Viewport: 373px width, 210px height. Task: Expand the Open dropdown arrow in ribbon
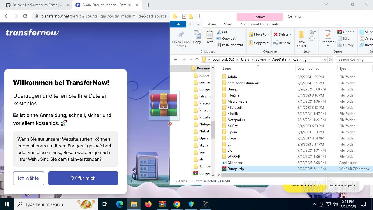click(x=353, y=32)
